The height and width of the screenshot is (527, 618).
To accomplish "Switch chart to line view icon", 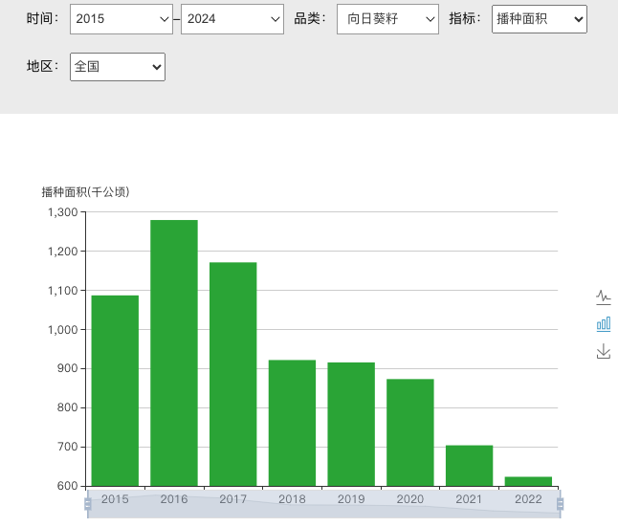I will pos(603,296).
